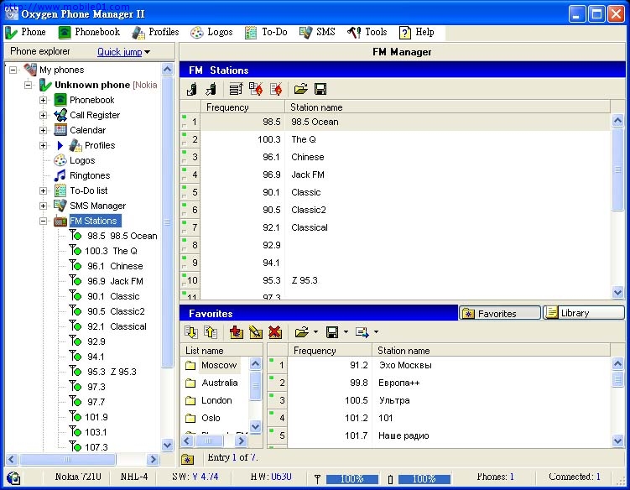The image size is (630, 490).
Task: Click the add favorite list icon
Action: [x=237, y=332]
